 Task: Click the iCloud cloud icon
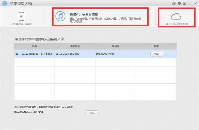coord(176,16)
